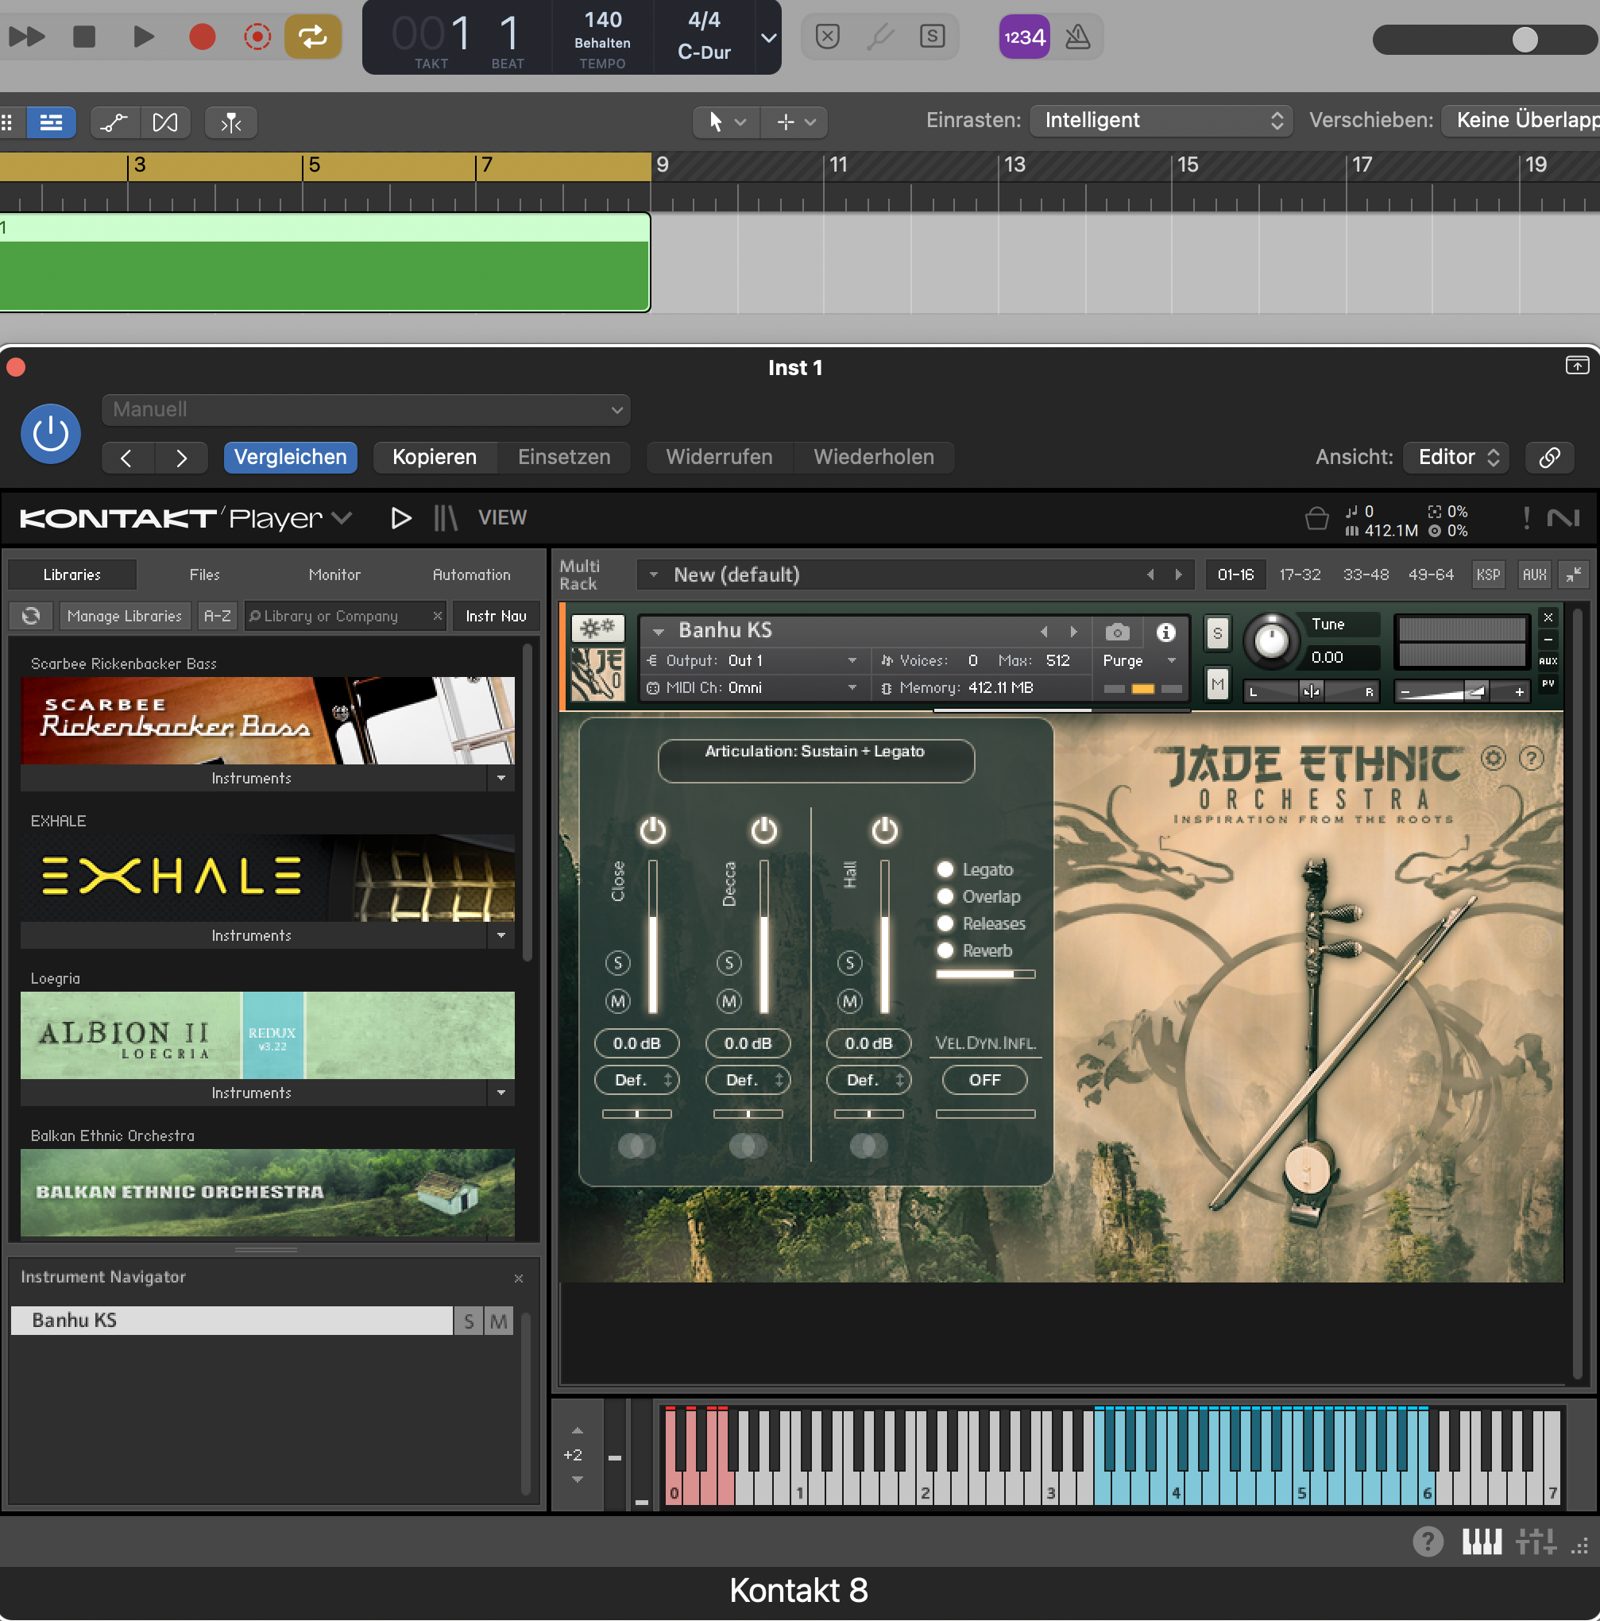Toggle the Instr Nav button
1600x1621 pixels.
click(x=496, y=617)
